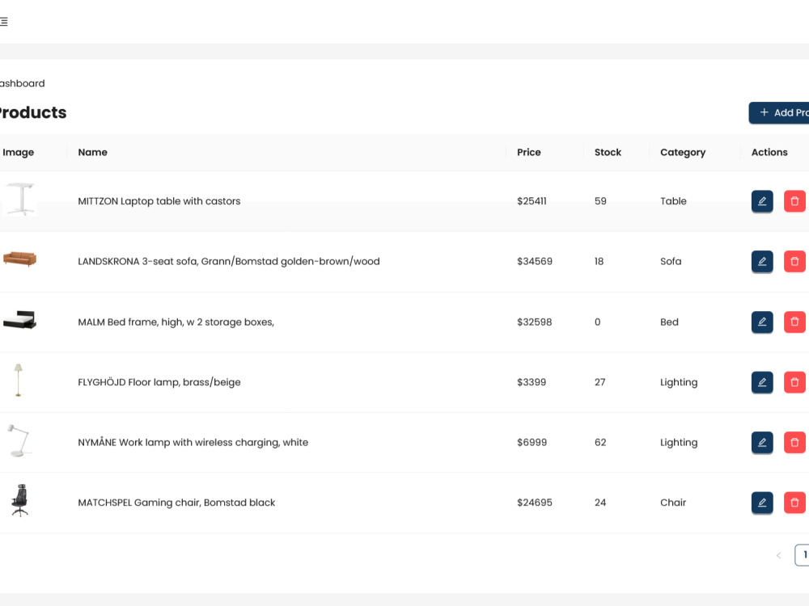Image resolution: width=809 pixels, height=606 pixels.
Task: Click stock value 0 for MALM
Action: click(598, 322)
